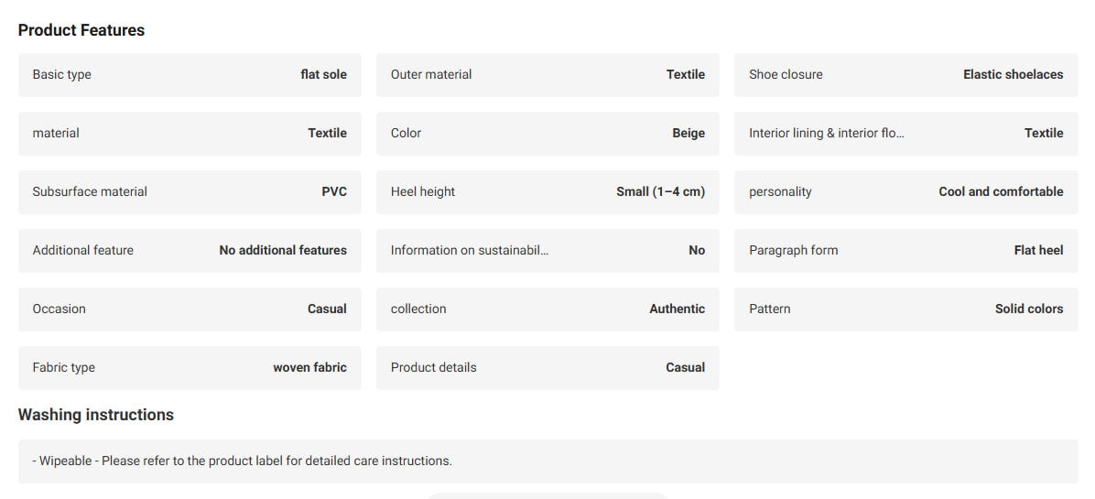
Task: Select the Outer material Textile row
Action: click(x=547, y=75)
